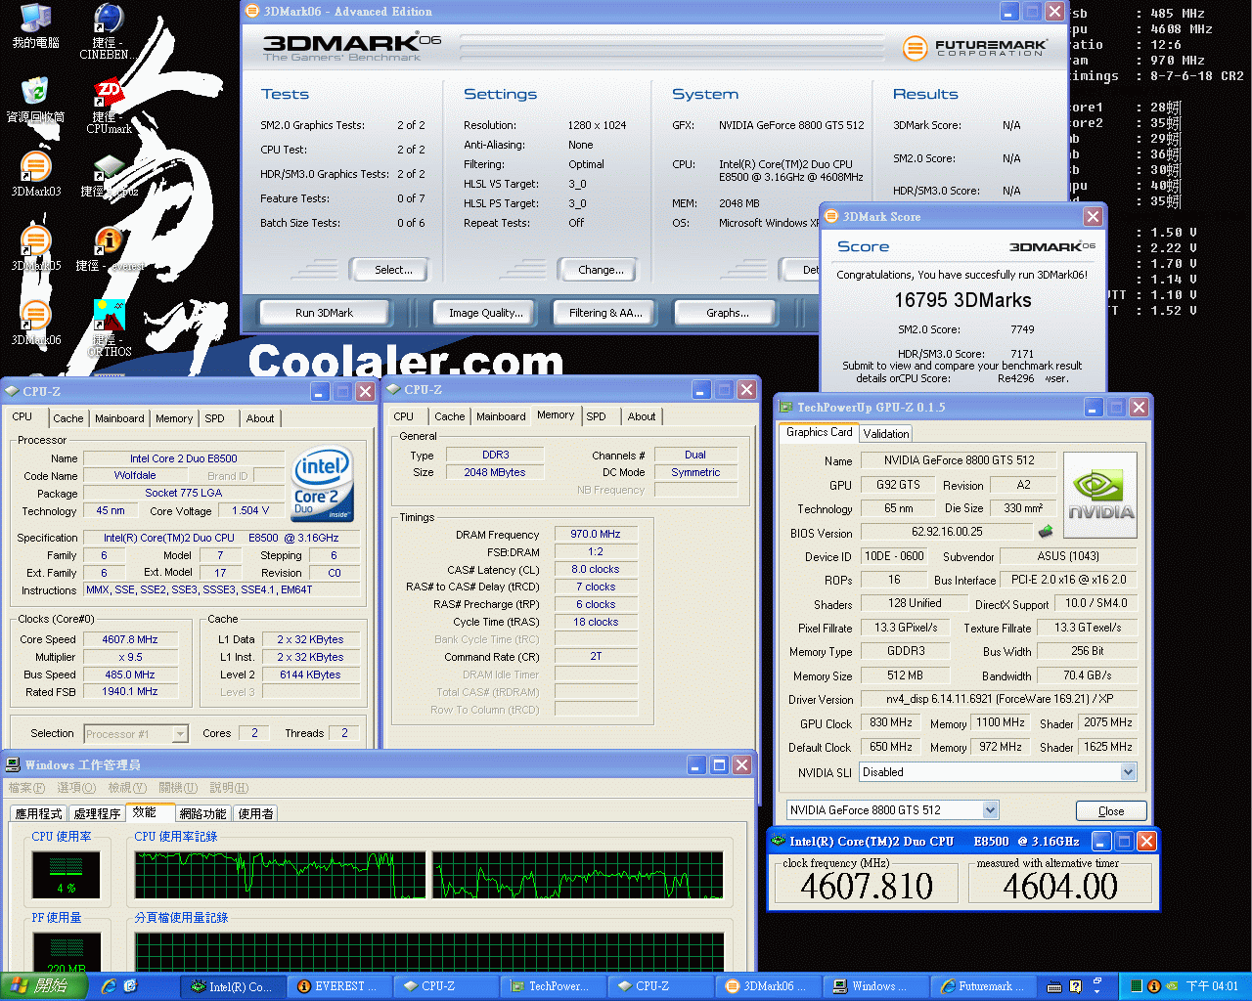Click the Image Quality... button
This screenshot has width=1252, height=1001.
pos(485,313)
